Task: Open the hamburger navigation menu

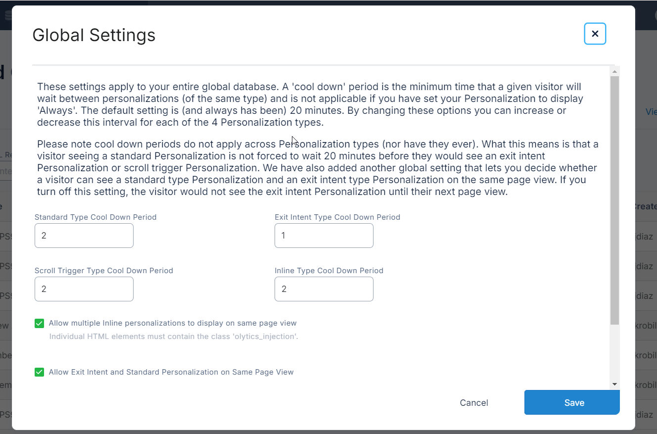Action: [x=7, y=15]
